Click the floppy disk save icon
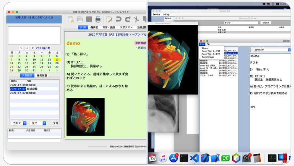 [89, 19]
